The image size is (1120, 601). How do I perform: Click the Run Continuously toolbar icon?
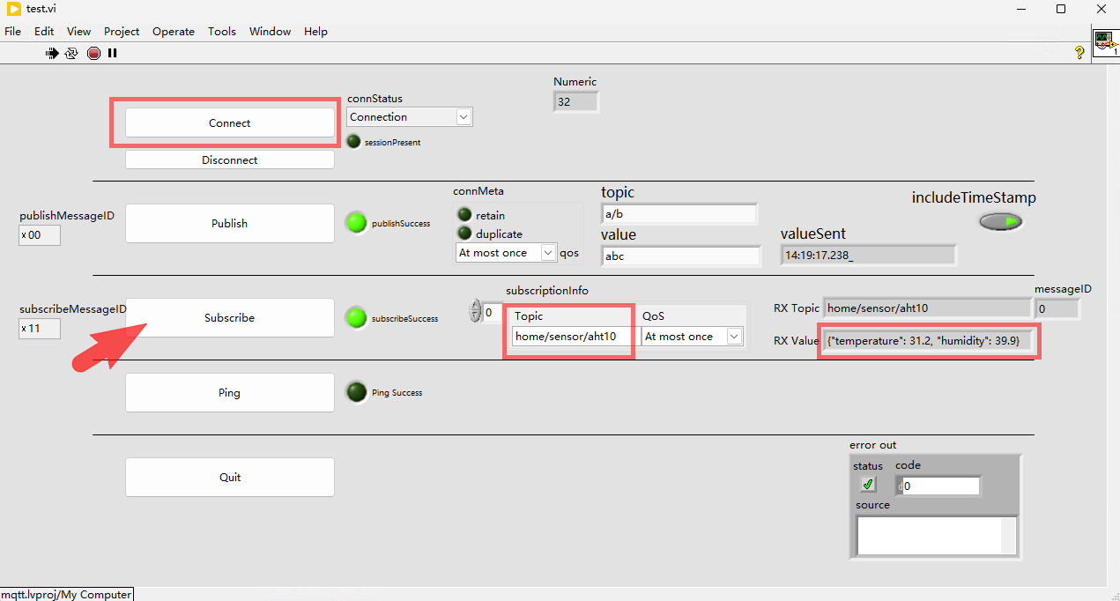(x=72, y=53)
